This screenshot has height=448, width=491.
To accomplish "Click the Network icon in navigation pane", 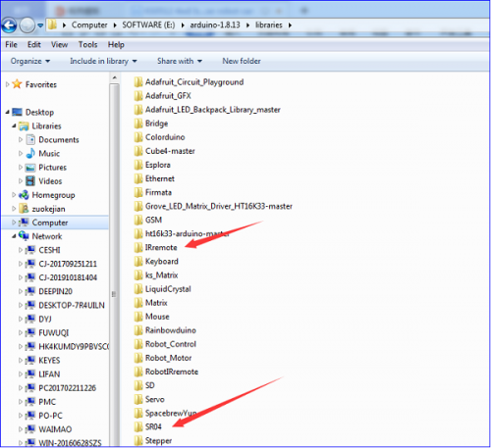I will point(24,236).
